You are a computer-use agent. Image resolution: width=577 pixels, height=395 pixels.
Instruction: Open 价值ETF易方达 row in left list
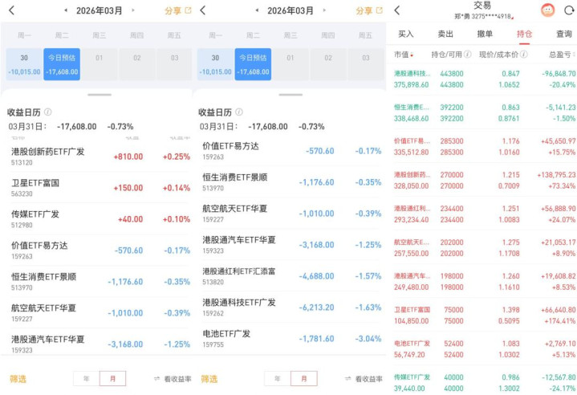click(x=100, y=250)
